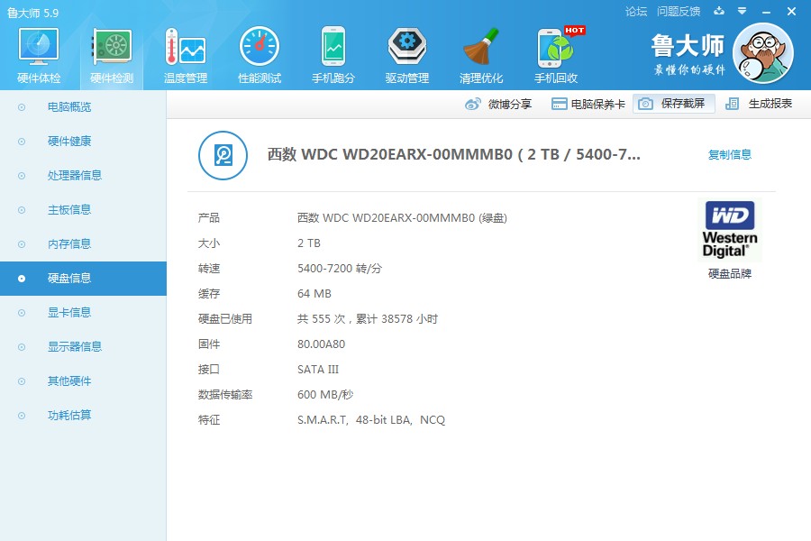Click 保存截屏 to save a screenshot

[685, 104]
